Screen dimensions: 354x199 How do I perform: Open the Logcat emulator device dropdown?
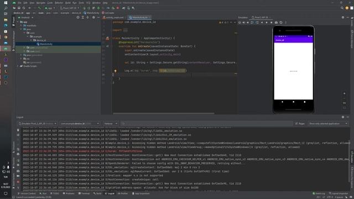37,123
